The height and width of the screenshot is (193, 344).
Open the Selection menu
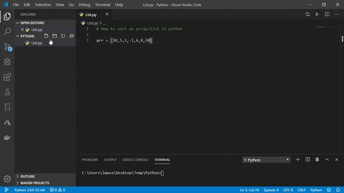tap(43, 5)
